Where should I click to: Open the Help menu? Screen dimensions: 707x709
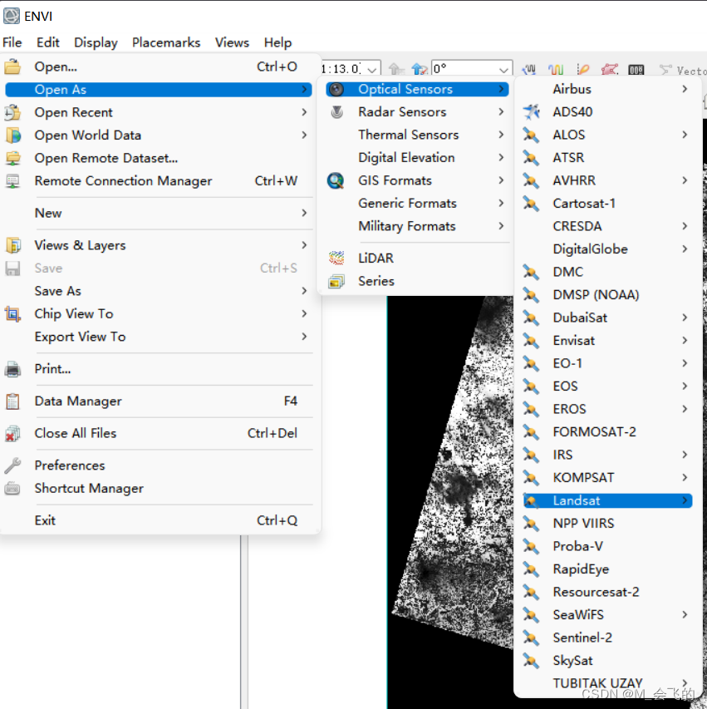tap(277, 42)
